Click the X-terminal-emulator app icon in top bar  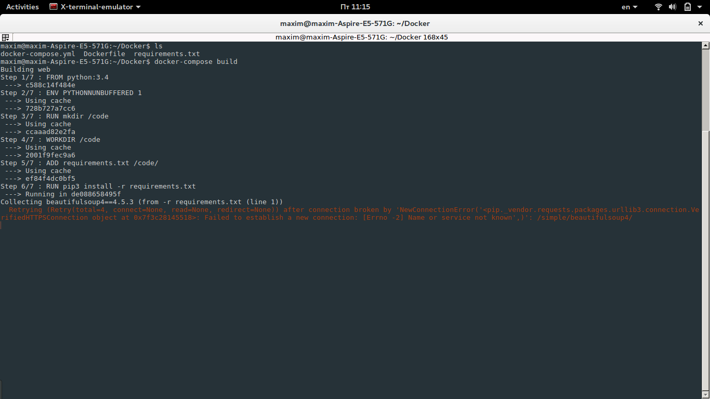53,7
